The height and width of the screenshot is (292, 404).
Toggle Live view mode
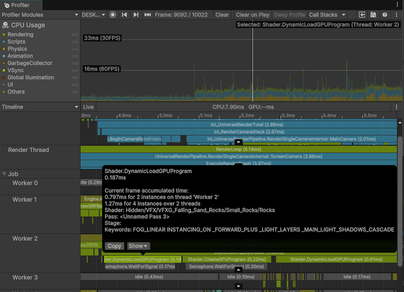click(88, 107)
